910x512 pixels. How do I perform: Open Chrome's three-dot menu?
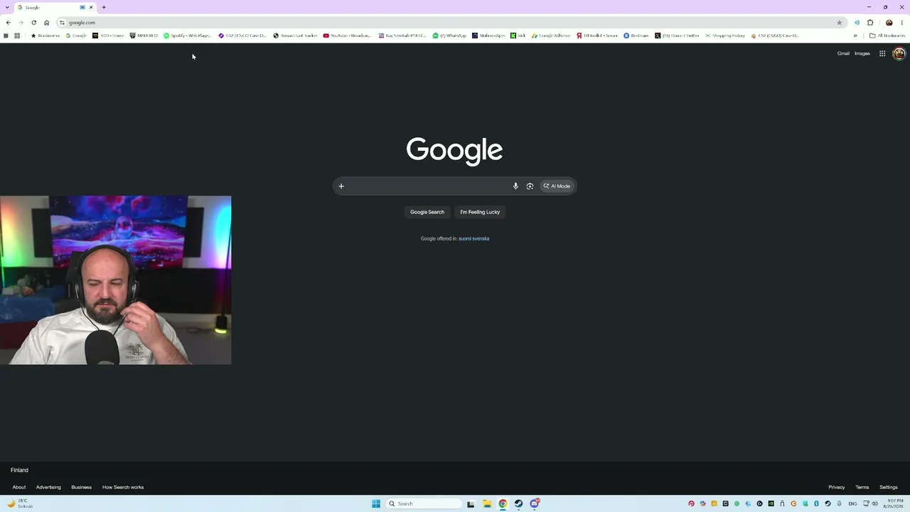[902, 23]
